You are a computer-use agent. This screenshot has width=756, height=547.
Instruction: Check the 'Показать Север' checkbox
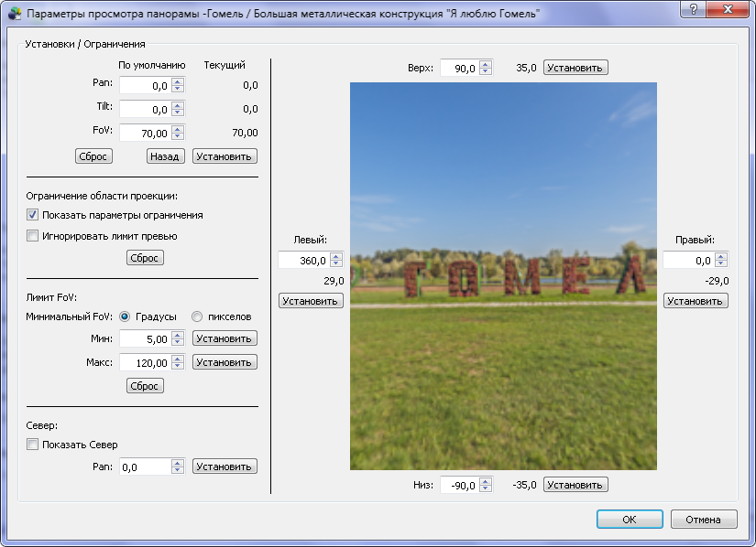click(x=32, y=445)
